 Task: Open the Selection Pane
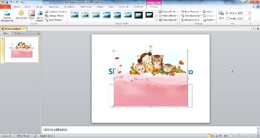(x=192, y=20)
